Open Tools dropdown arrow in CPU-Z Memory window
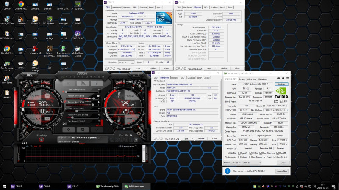This screenshot has width=339, height=190. [215, 68]
